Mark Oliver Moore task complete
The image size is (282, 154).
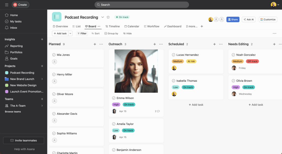(x=54, y=94)
